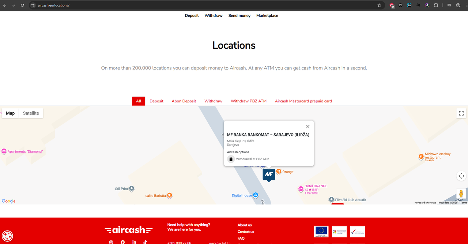Open the colorful music note extension icon

click(x=427, y=5)
